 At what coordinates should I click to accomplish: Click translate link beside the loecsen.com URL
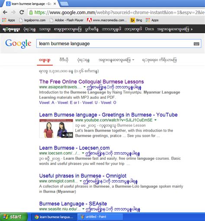112,153
